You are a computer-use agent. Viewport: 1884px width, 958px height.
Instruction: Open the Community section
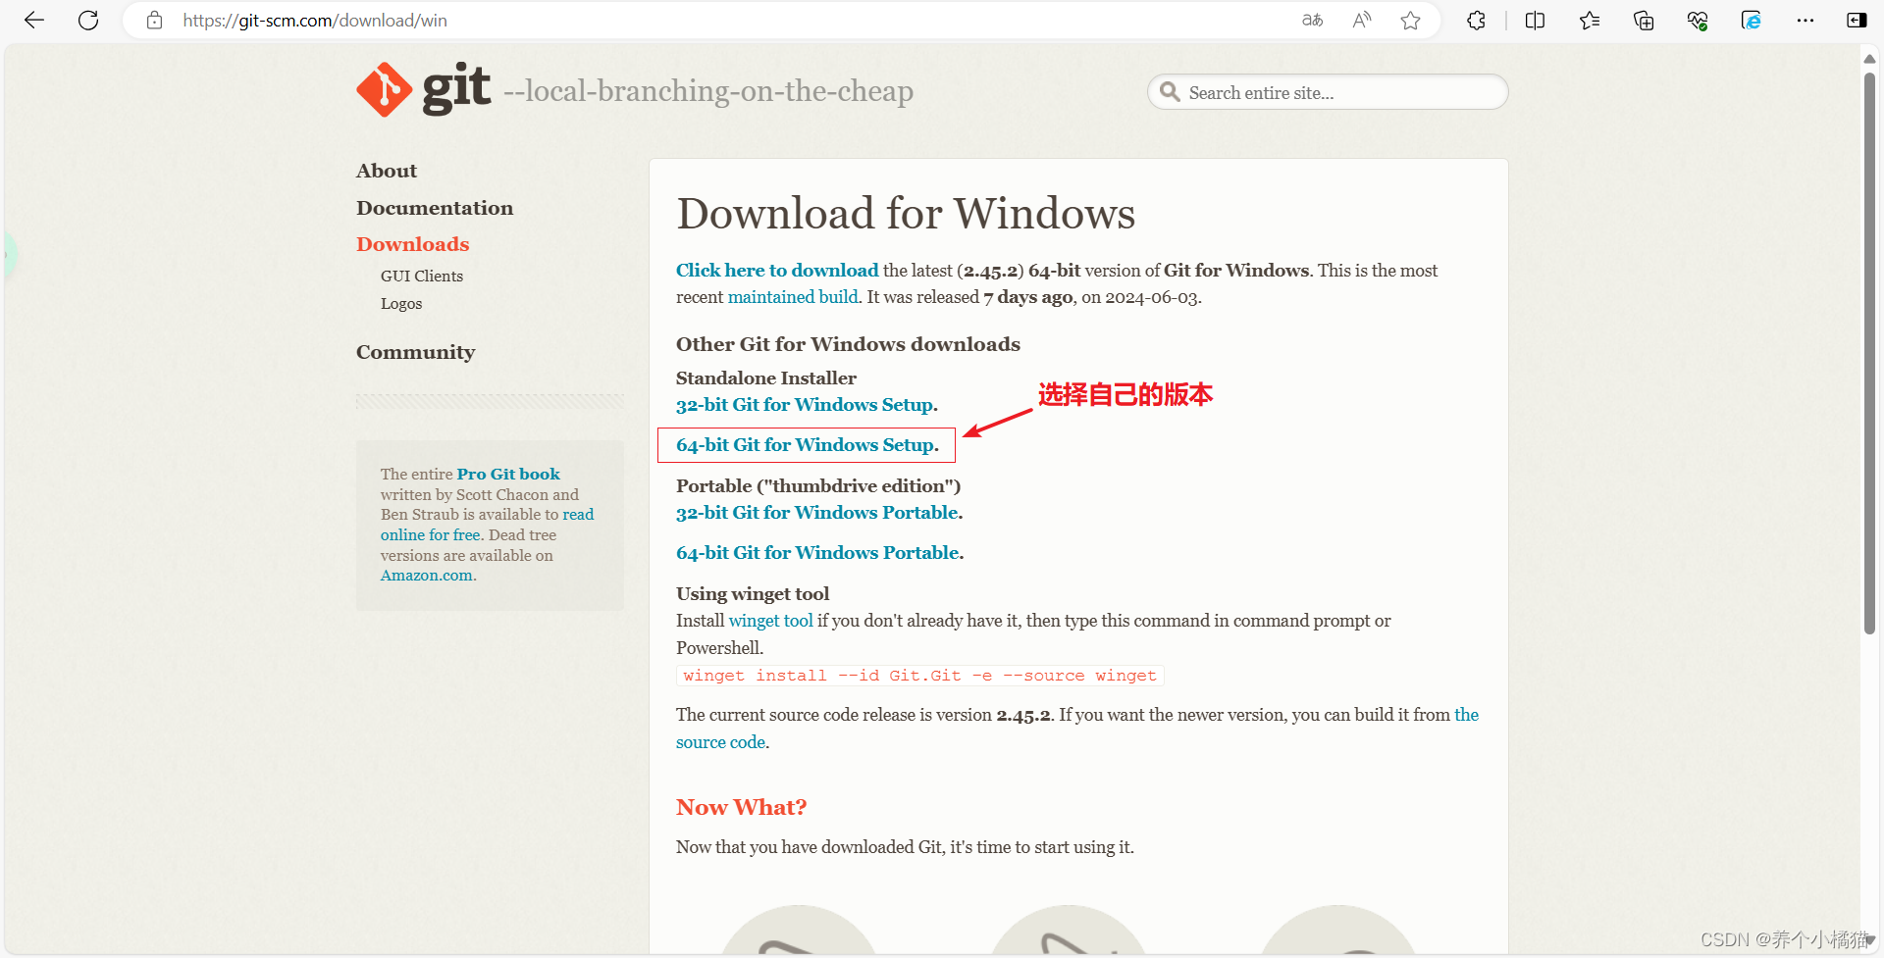[416, 352]
